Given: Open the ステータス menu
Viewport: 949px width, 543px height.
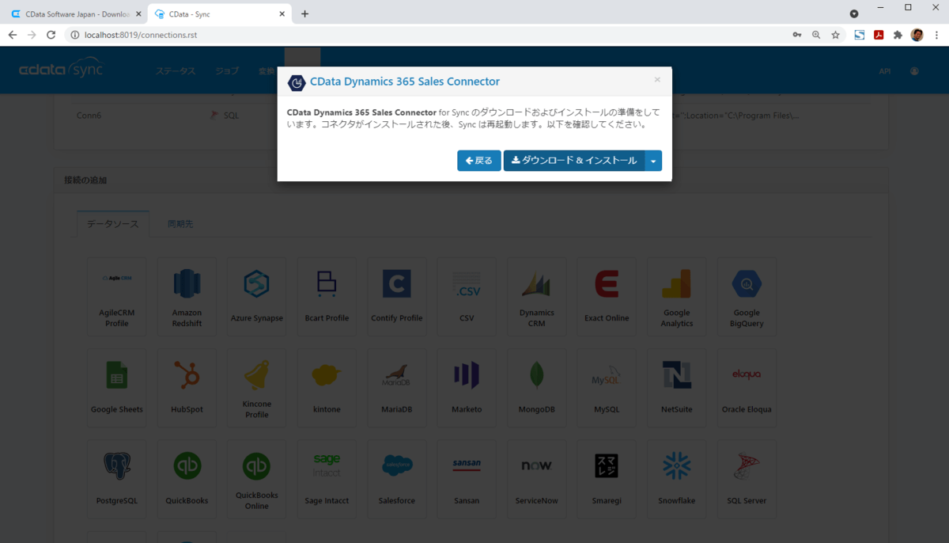Looking at the screenshot, I should pos(176,71).
